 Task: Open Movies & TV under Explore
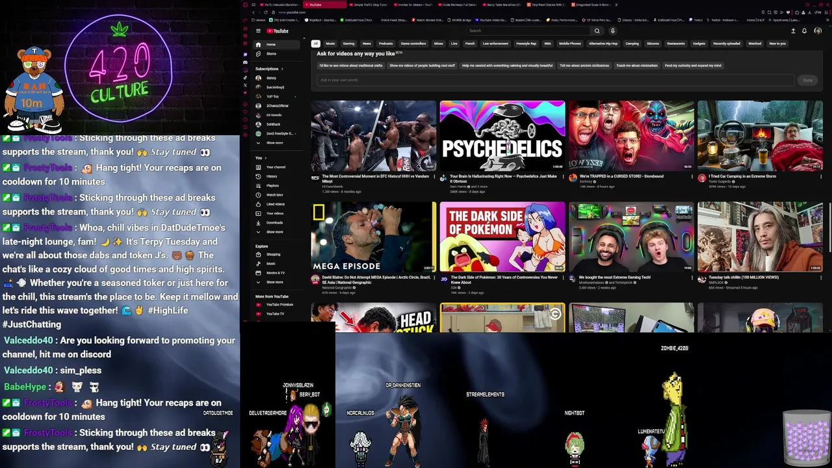point(276,272)
